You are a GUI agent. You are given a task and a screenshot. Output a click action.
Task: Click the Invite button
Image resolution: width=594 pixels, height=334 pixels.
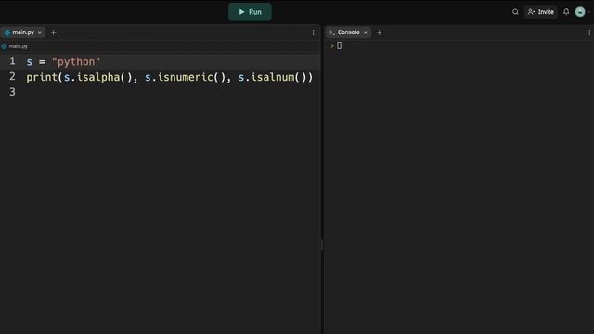point(540,12)
